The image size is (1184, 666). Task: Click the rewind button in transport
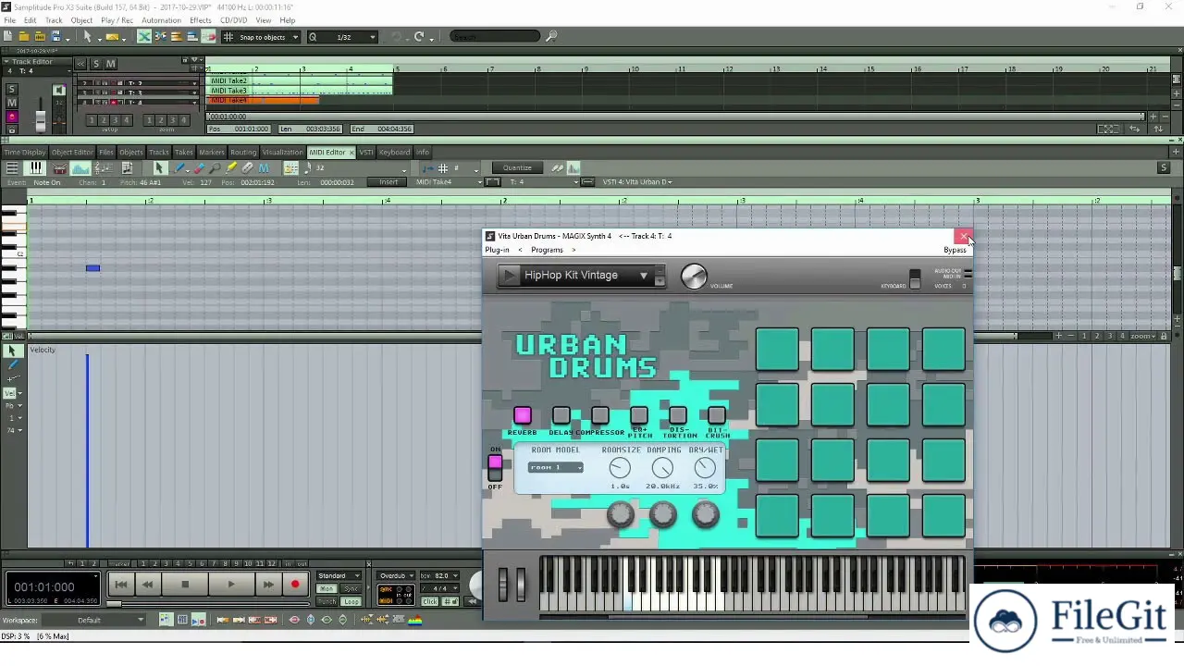pyautogui.click(x=147, y=584)
